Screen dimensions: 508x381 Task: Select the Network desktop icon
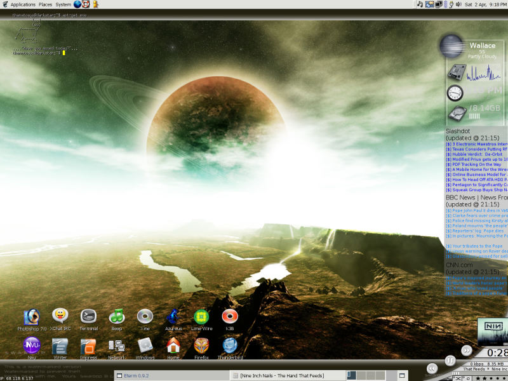pos(117,346)
